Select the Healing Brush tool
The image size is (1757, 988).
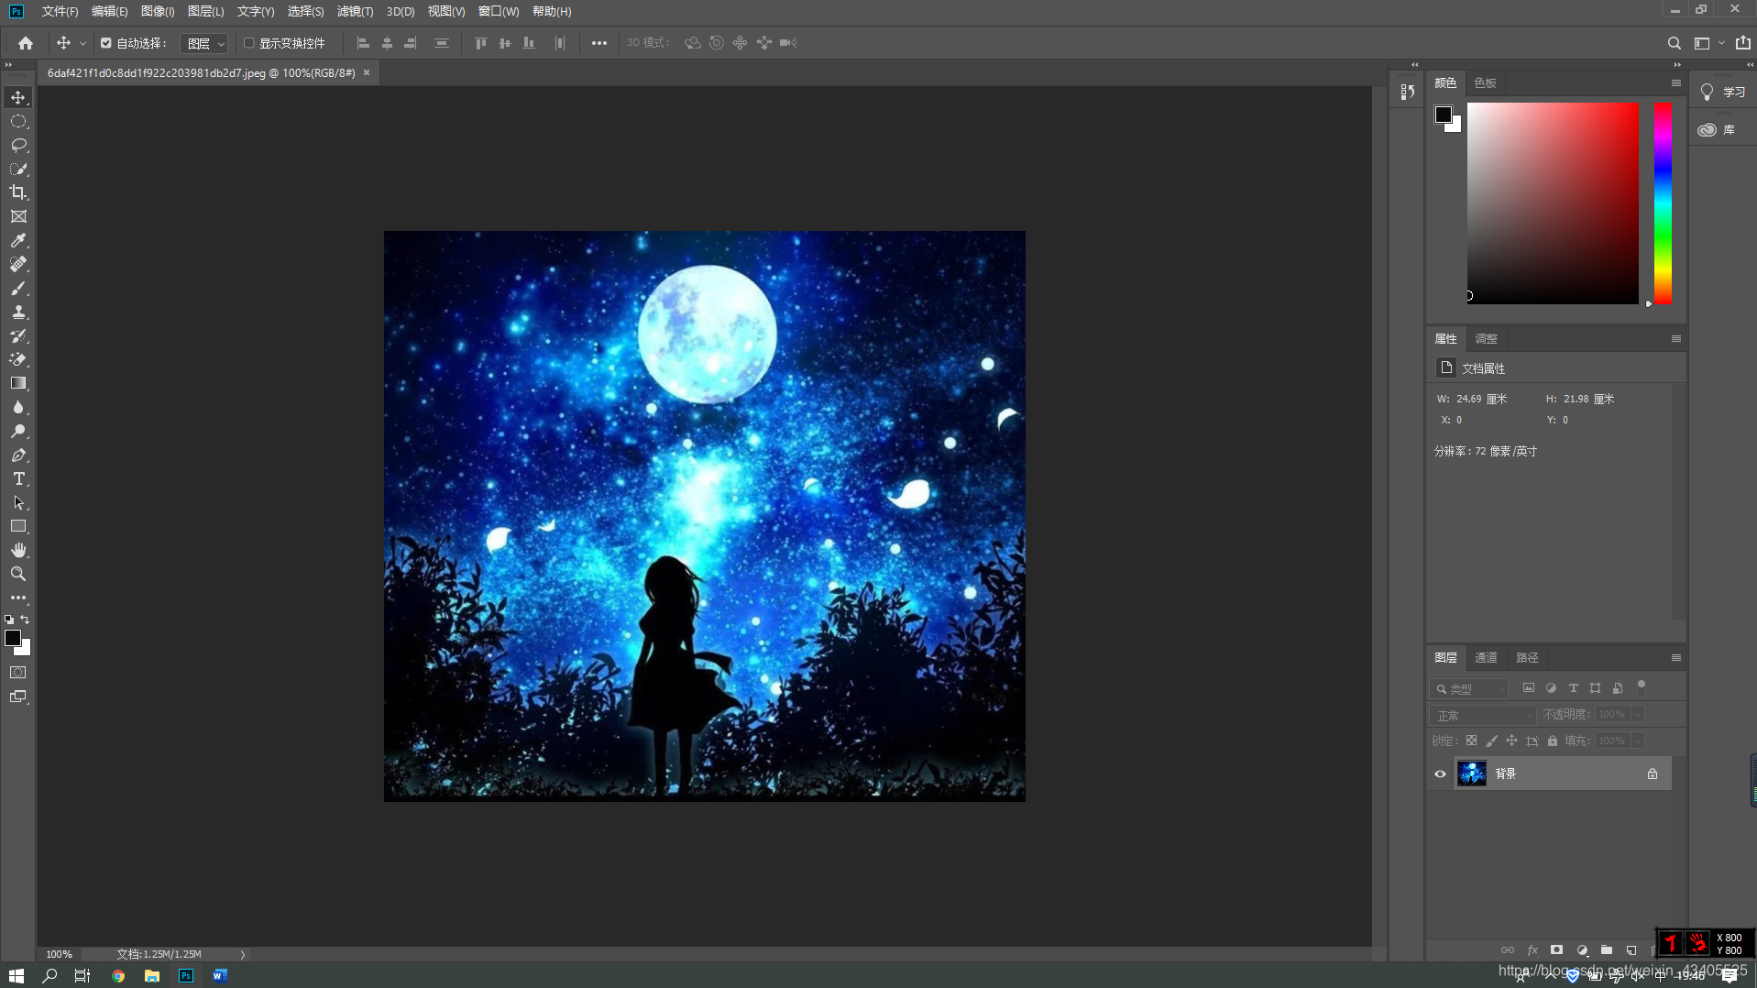coord(18,264)
